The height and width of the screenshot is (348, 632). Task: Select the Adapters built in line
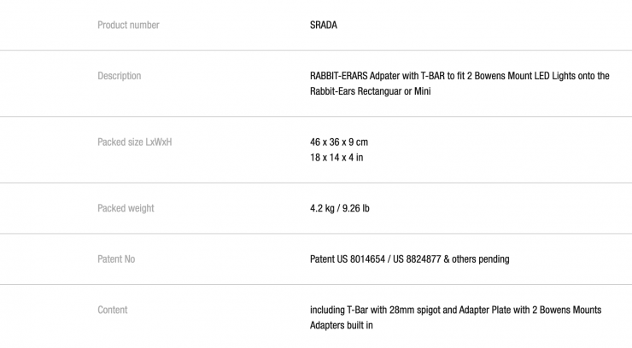coord(342,325)
